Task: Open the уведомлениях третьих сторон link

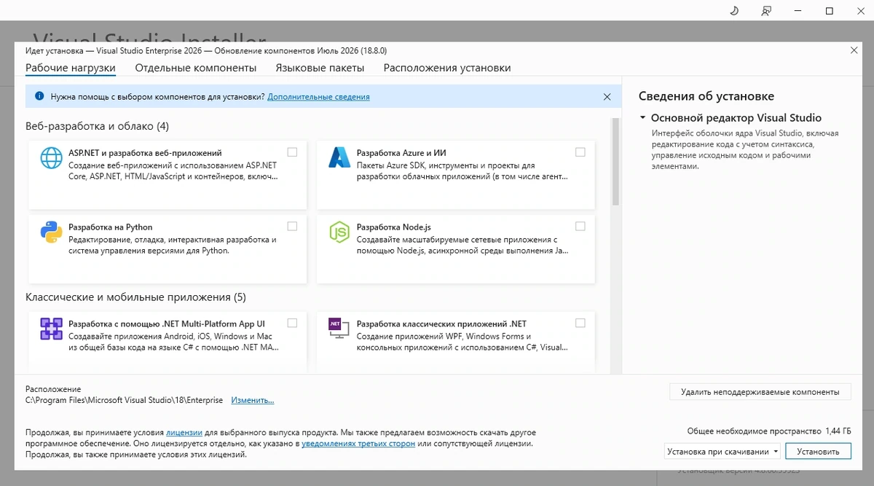Action: 358,443
